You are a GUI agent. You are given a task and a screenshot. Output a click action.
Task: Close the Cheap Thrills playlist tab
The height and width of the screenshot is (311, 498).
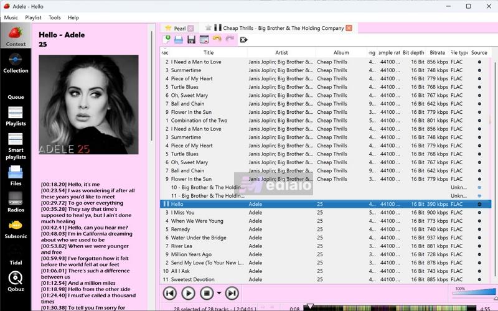coord(349,28)
